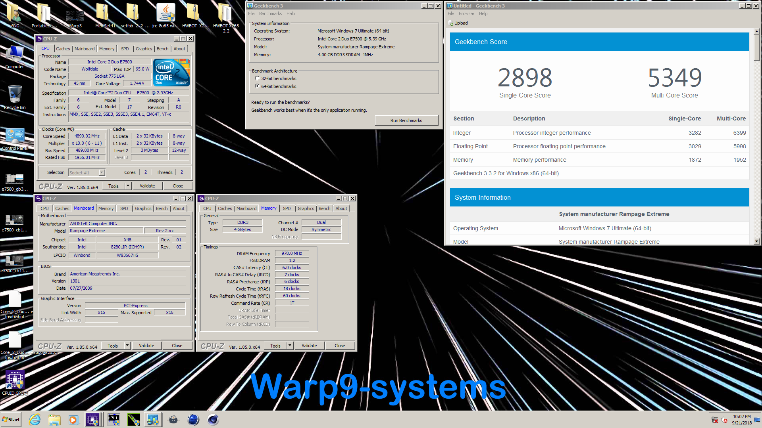Switch to Bench tab in CPU-Z Mainboard window

click(162, 208)
